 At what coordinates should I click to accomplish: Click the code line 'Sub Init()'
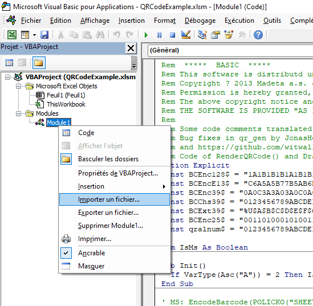tap(188, 266)
